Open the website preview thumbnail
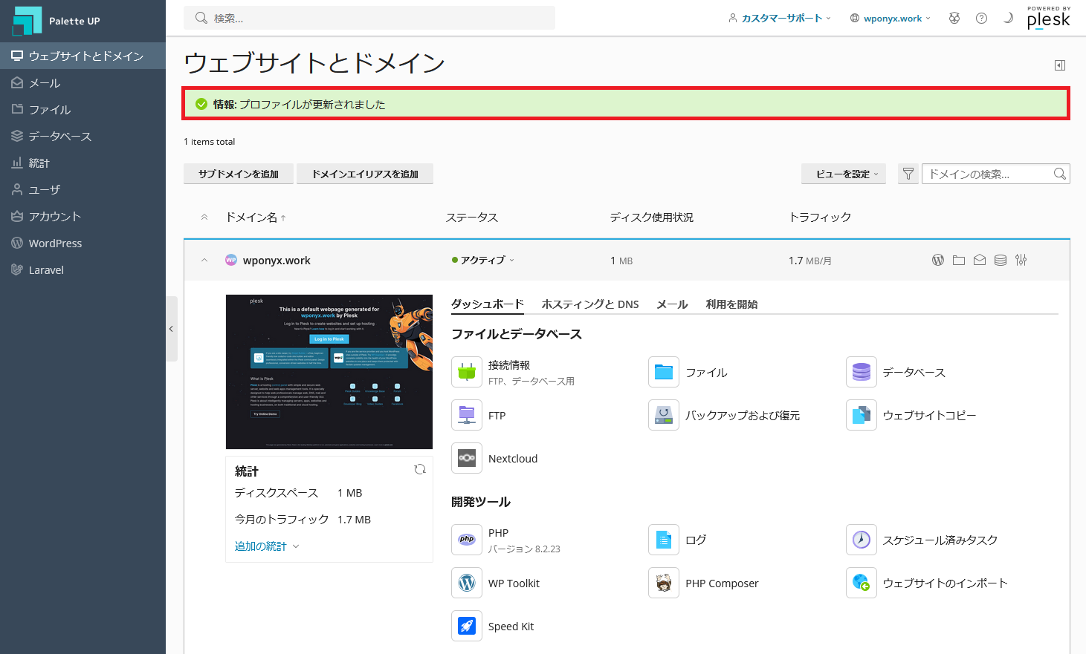This screenshot has height=654, width=1086. (x=329, y=371)
